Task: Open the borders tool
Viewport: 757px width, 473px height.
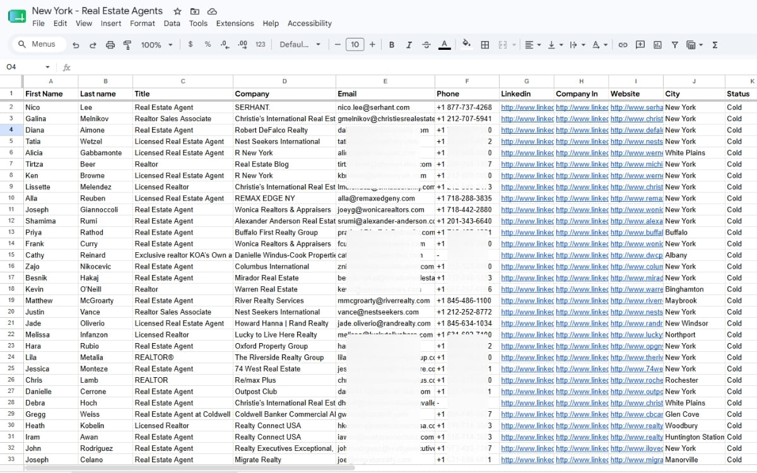Action: click(x=485, y=45)
